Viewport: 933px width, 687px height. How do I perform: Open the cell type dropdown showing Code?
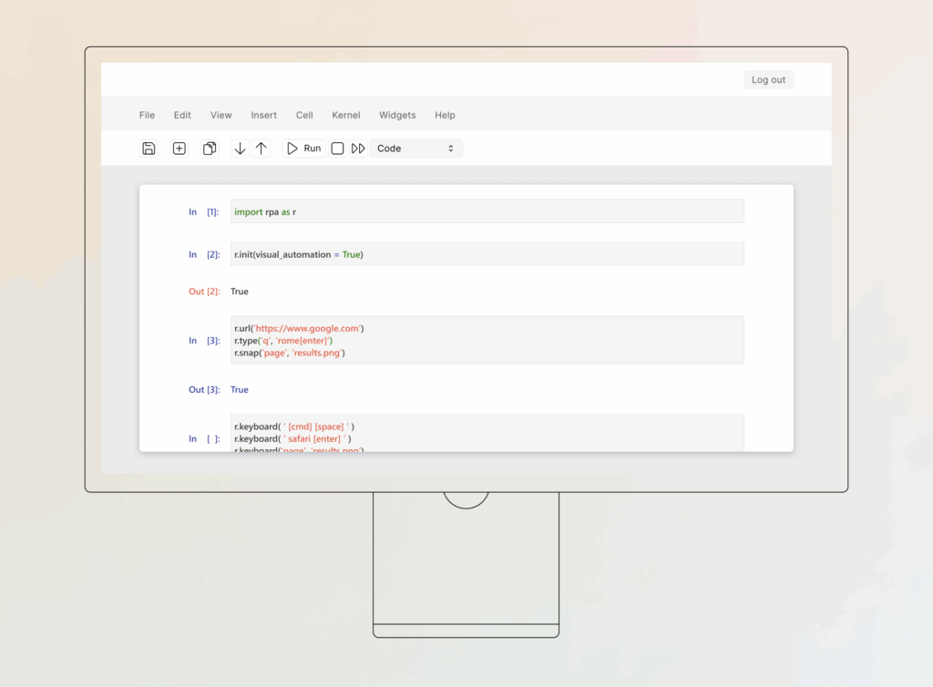coord(415,148)
